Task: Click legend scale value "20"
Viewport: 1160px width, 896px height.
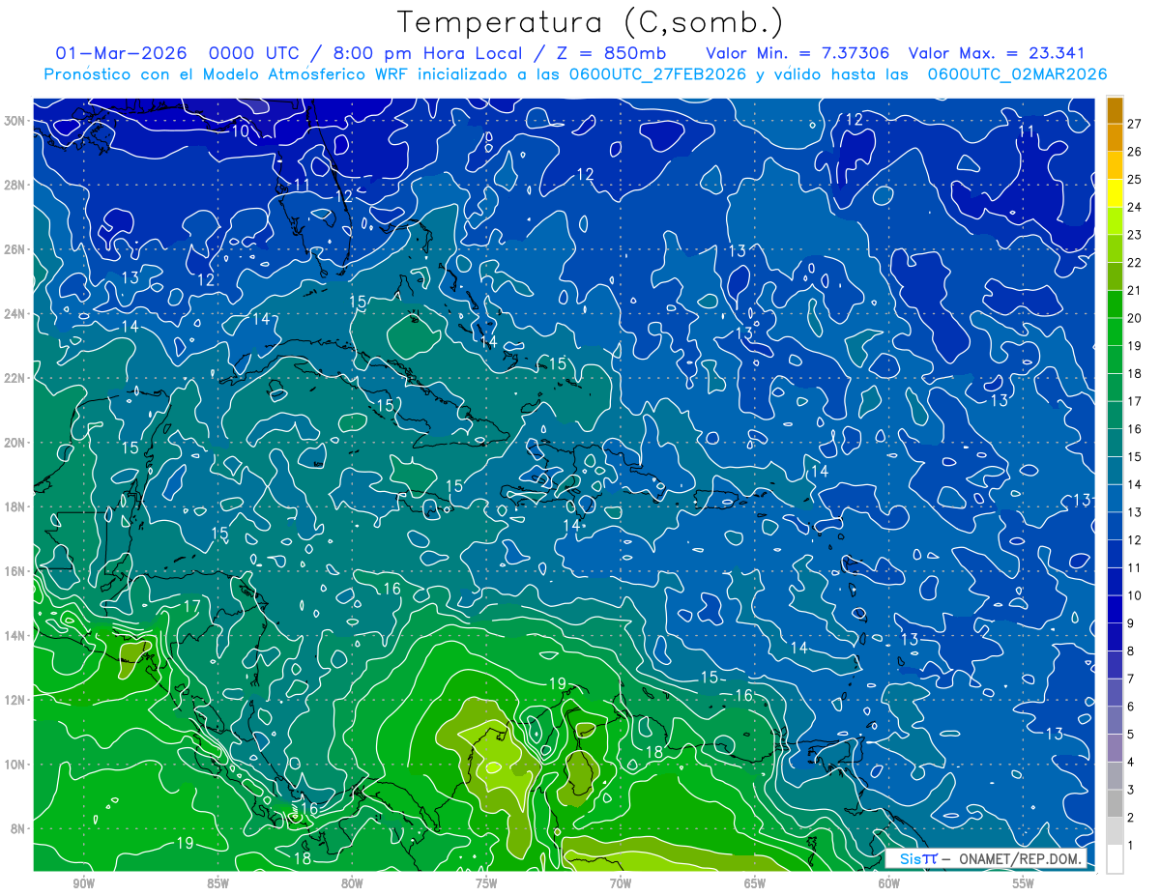Action: click(x=1134, y=318)
